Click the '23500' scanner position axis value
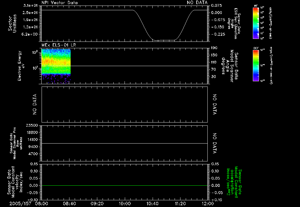Image resolution: width=300 pixels, height=207 pixels. pos(32,125)
